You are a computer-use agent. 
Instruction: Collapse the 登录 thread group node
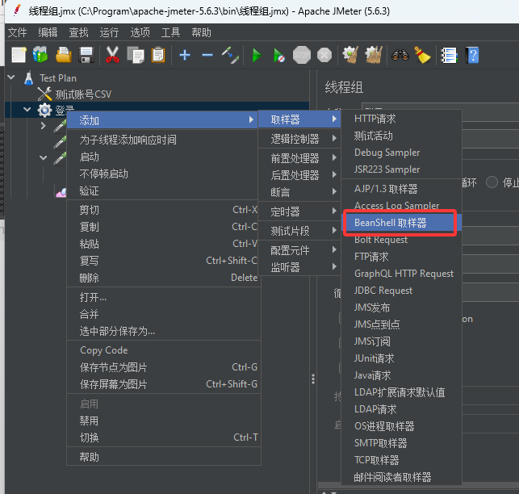27,109
